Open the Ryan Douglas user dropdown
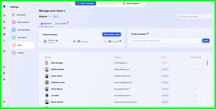The width and height of the screenshot is (216, 109). [132, 3]
